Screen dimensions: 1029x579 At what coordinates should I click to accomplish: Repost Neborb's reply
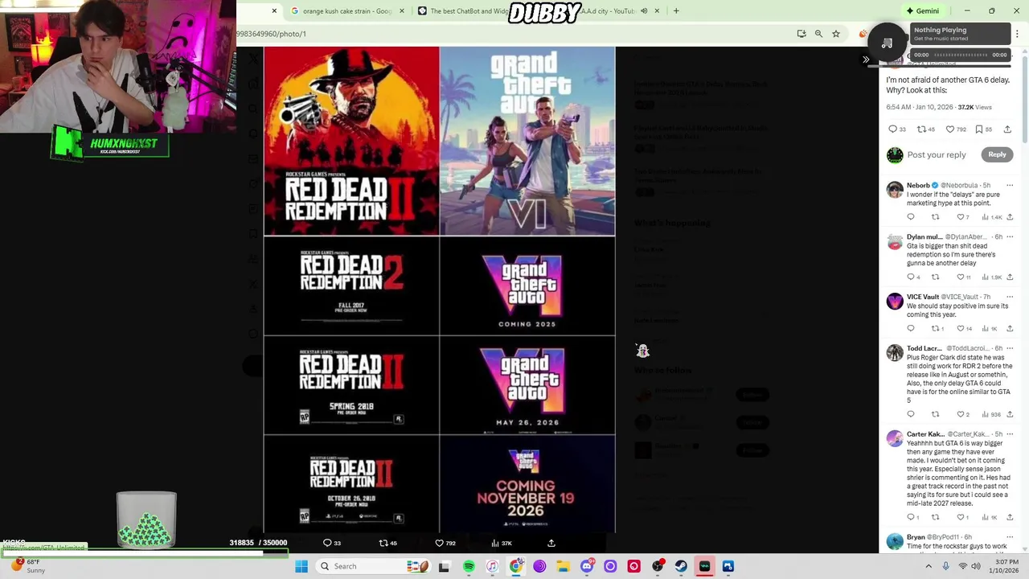click(x=935, y=217)
